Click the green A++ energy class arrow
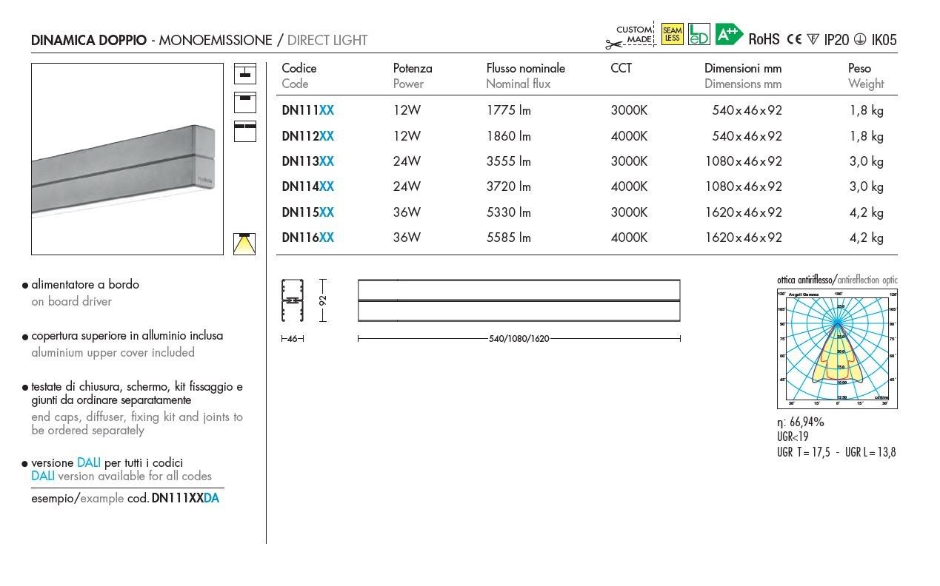This screenshot has height=586, width=940. (x=728, y=33)
